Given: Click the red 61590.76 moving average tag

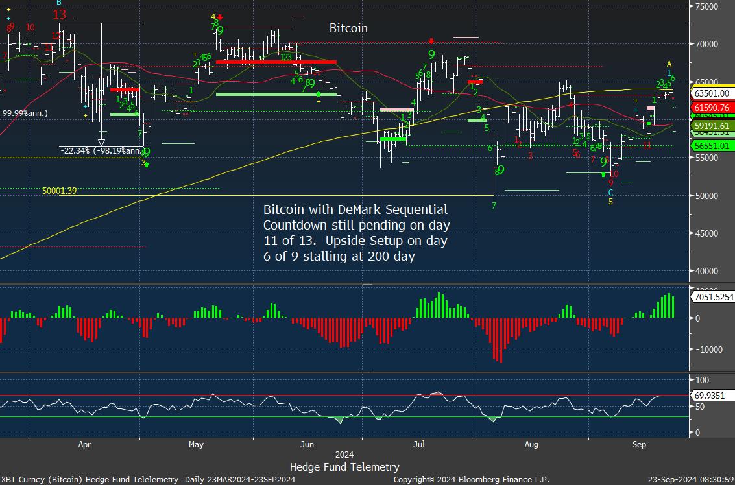Looking at the screenshot, I should tap(712, 108).
